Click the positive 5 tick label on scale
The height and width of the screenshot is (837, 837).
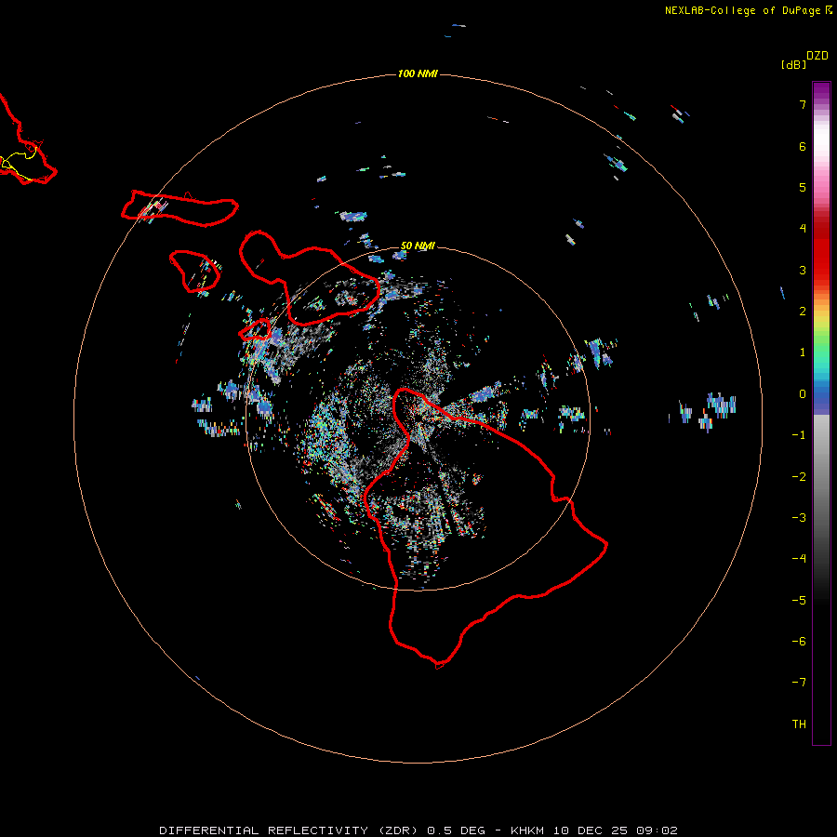[803, 187]
